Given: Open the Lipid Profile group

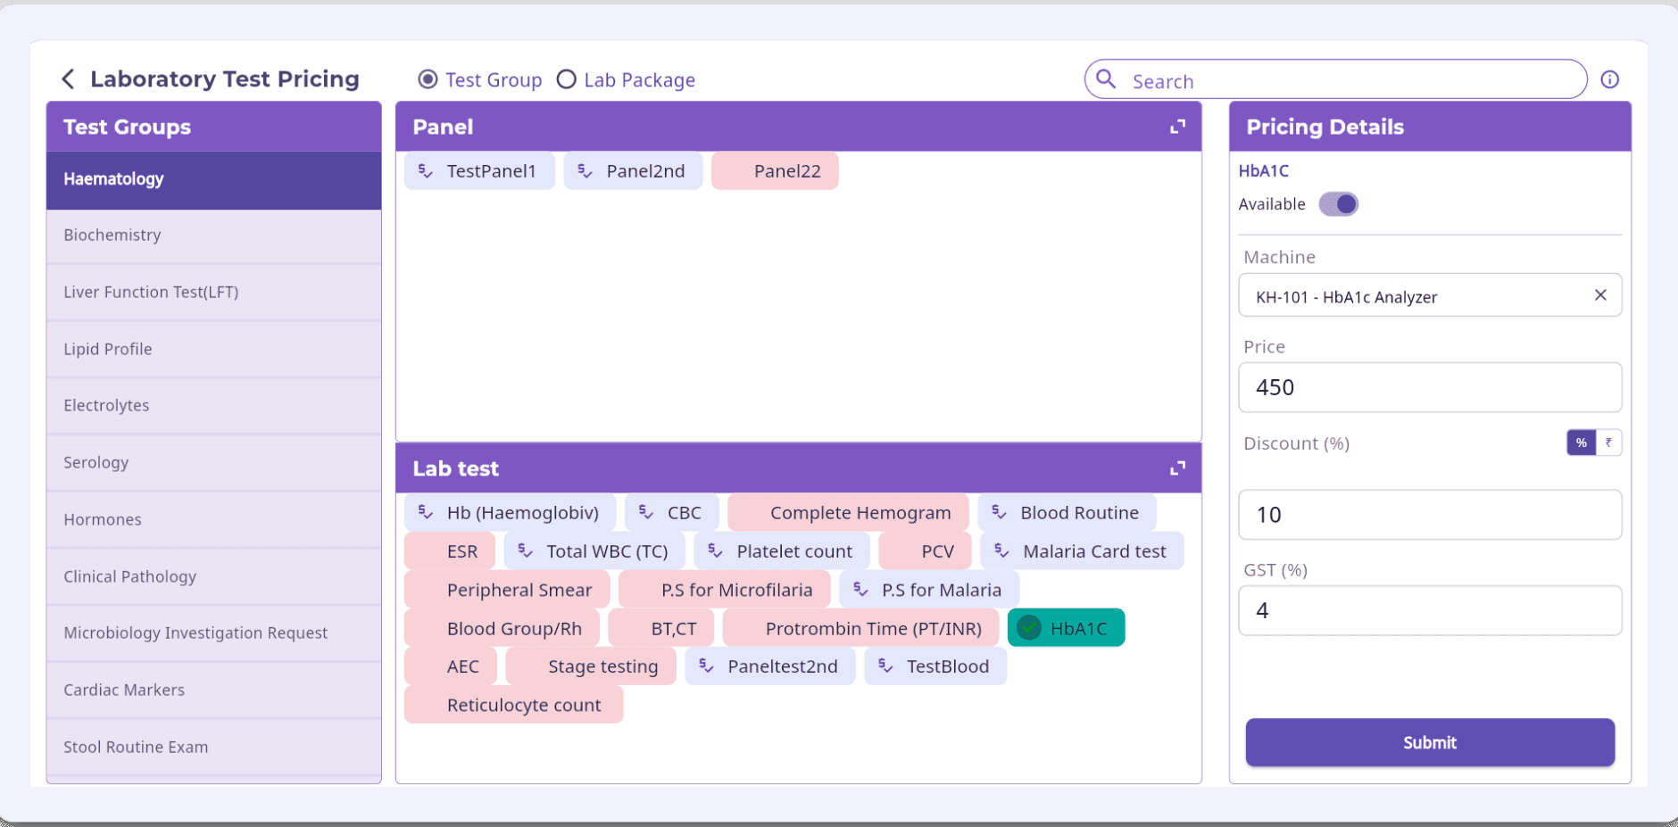Looking at the screenshot, I should [x=214, y=350].
